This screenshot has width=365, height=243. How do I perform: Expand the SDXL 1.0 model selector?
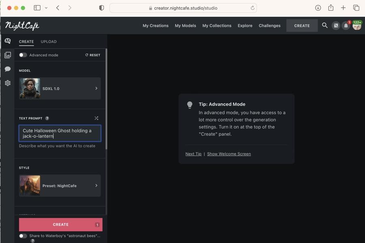click(x=60, y=88)
